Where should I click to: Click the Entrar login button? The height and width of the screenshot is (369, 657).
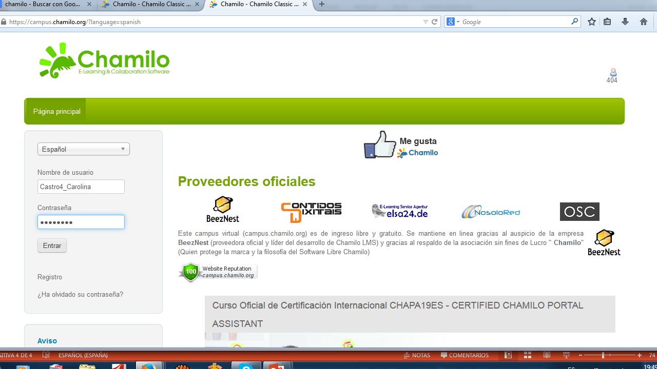[52, 245]
